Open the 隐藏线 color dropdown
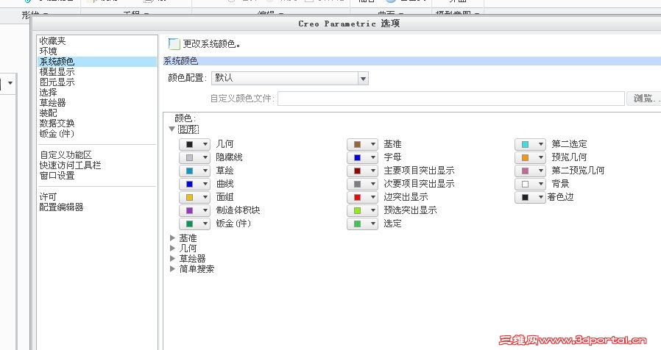 point(194,157)
